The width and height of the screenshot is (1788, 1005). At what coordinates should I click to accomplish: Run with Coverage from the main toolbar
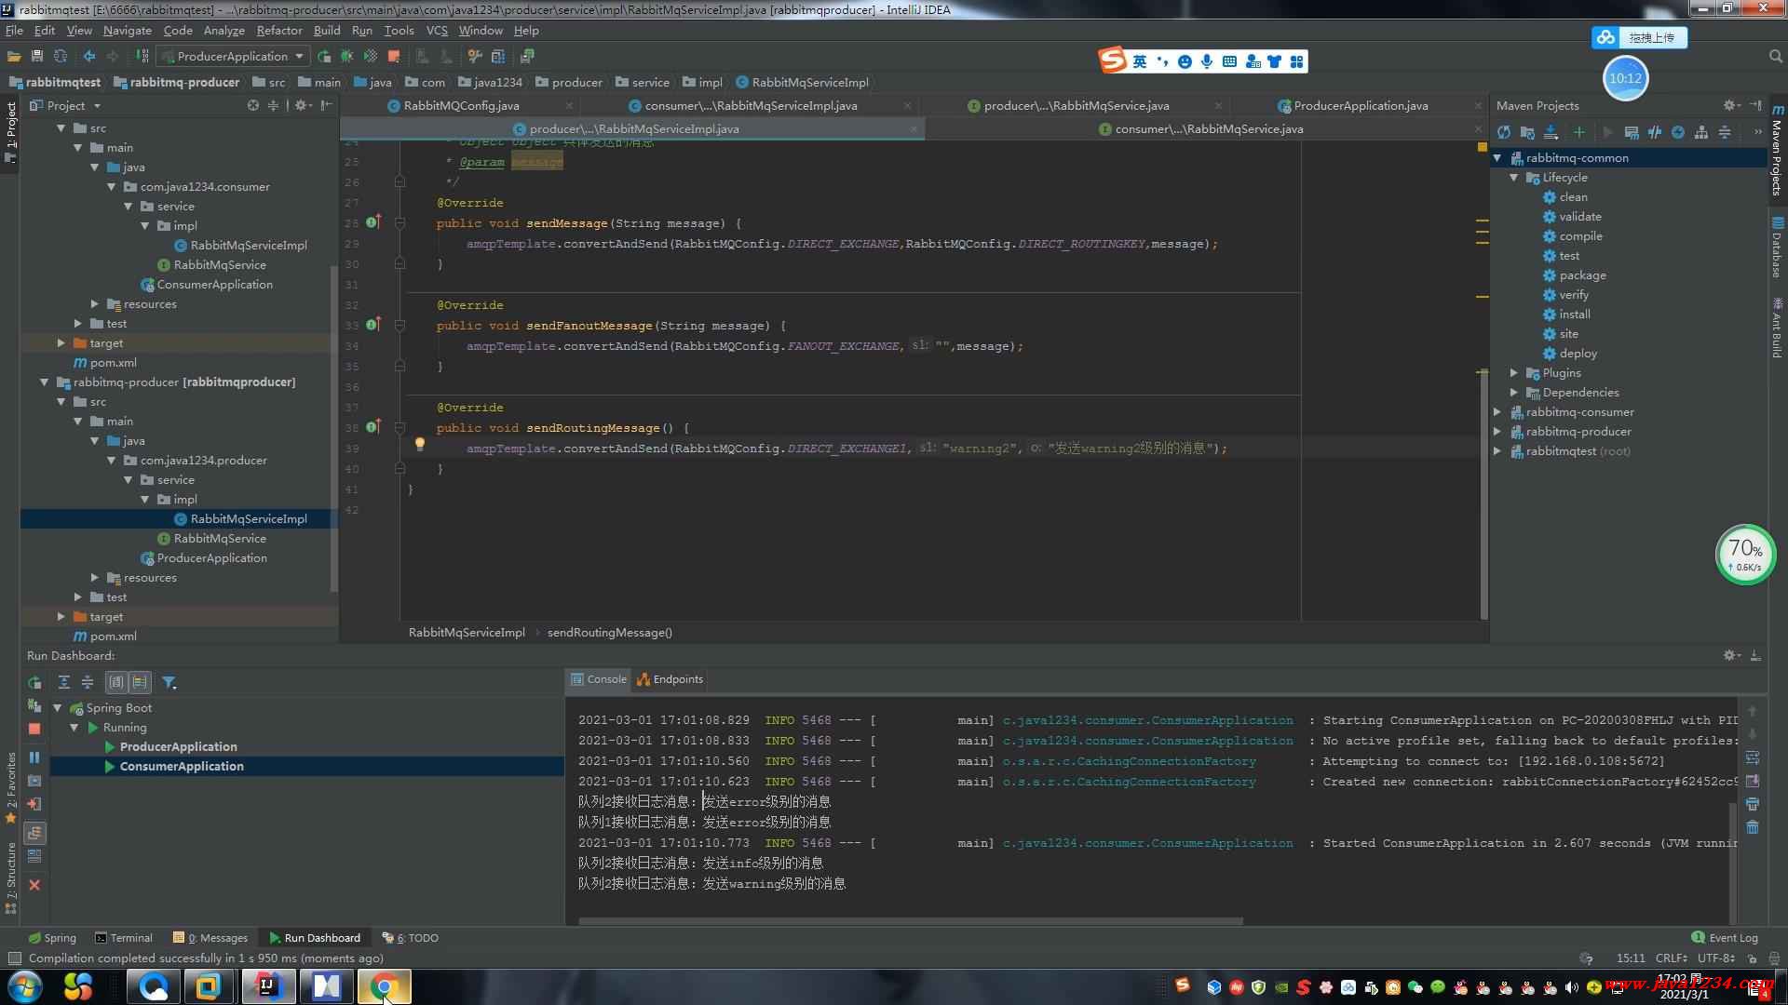point(371,57)
